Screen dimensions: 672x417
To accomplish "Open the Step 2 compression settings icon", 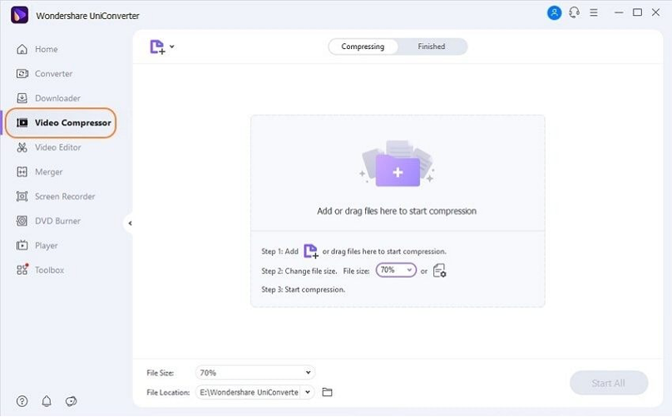I will (439, 271).
